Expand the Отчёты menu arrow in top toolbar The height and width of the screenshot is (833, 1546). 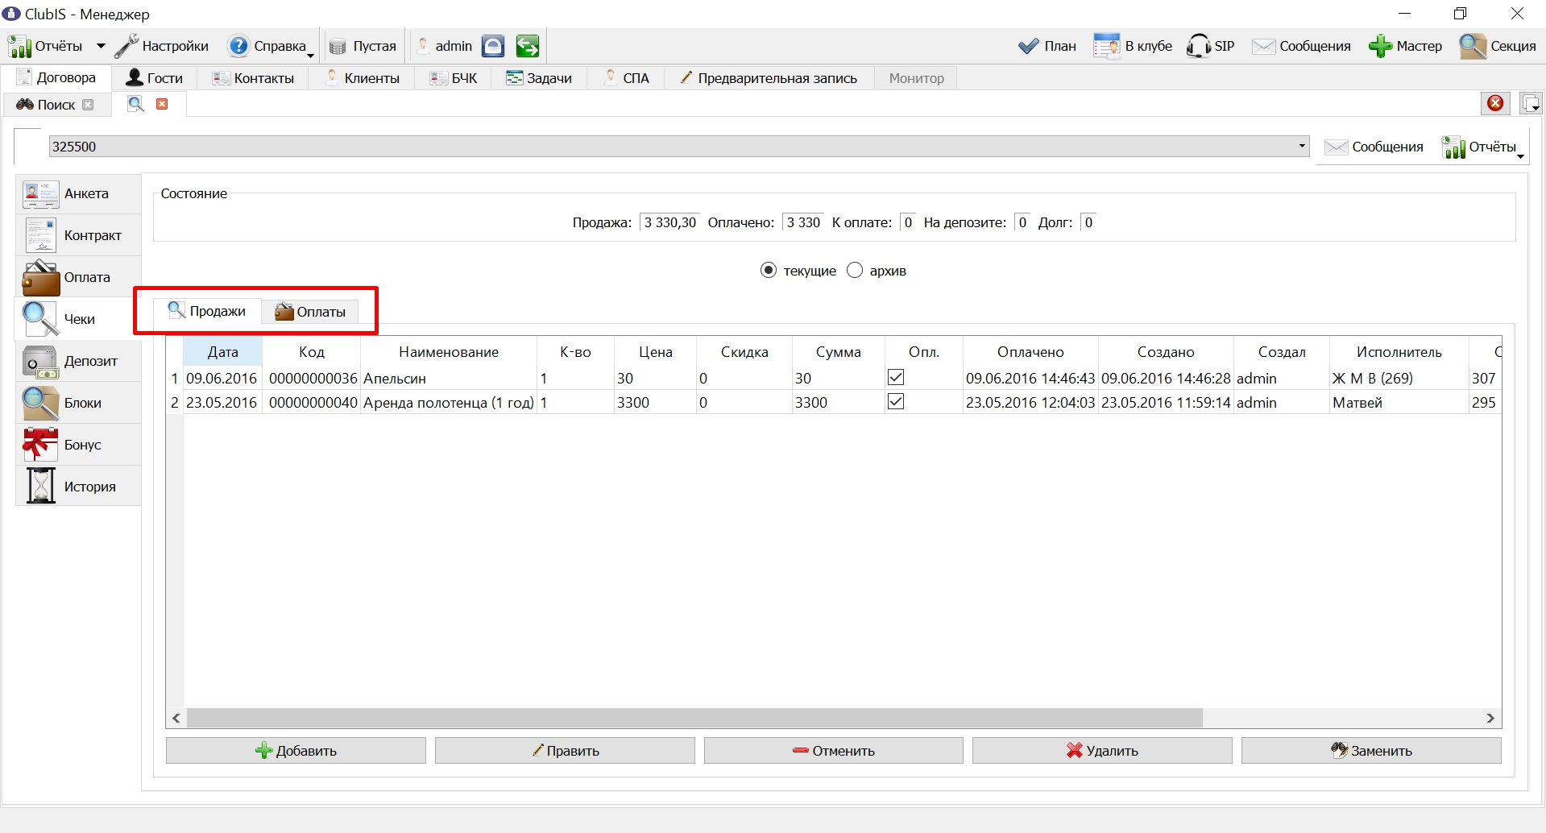pos(101,46)
